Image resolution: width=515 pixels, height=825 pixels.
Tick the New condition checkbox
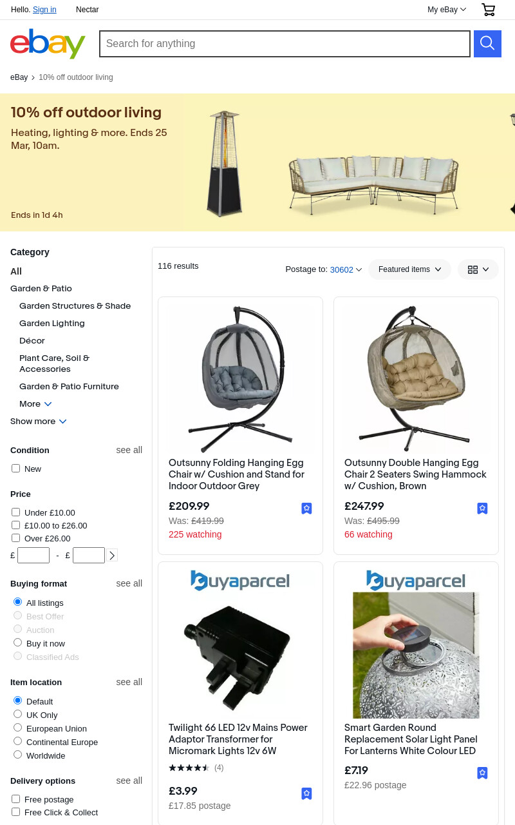tap(15, 469)
